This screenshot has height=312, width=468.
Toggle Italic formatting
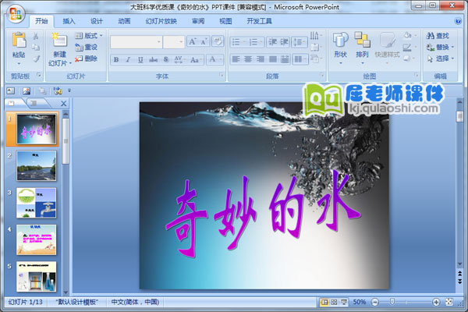tap(128, 59)
